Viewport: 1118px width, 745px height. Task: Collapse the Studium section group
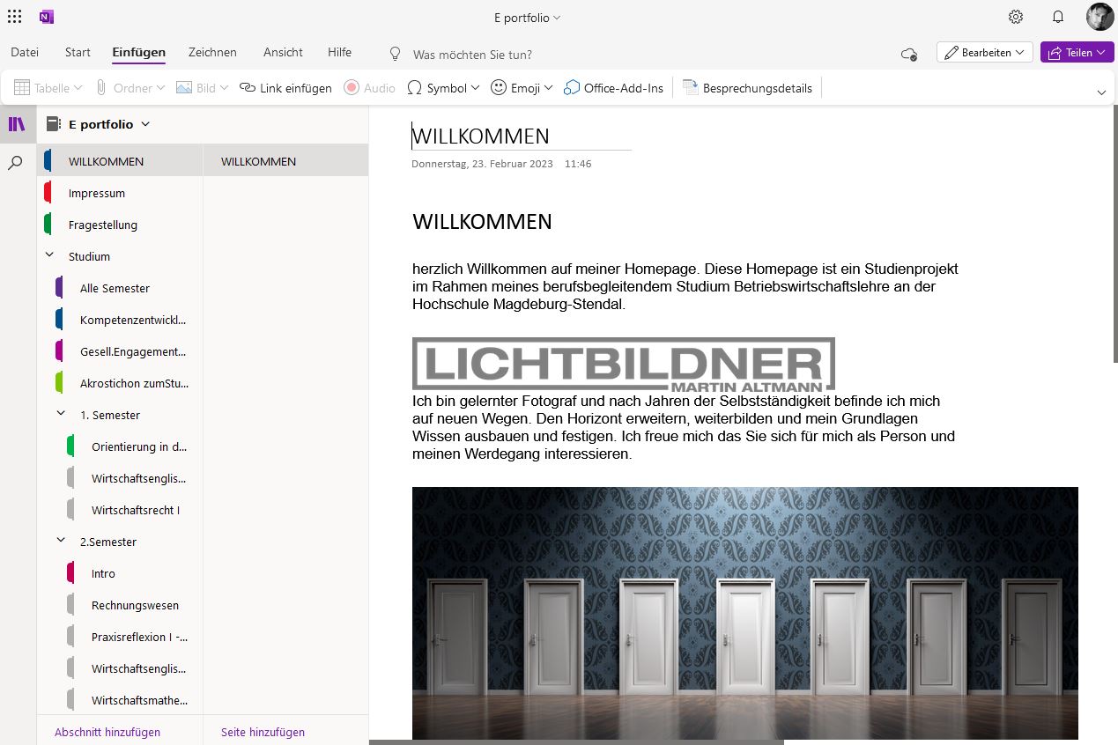tap(50, 256)
